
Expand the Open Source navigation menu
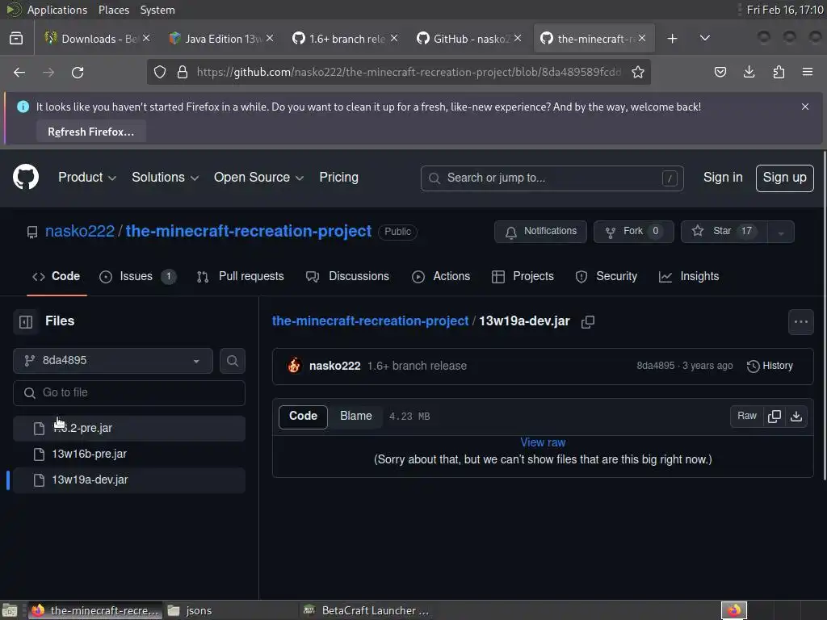pyautogui.click(x=258, y=178)
